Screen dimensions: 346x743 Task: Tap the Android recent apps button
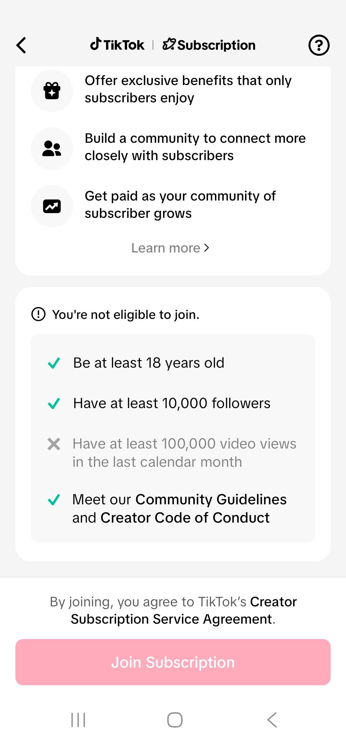[x=78, y=720]
